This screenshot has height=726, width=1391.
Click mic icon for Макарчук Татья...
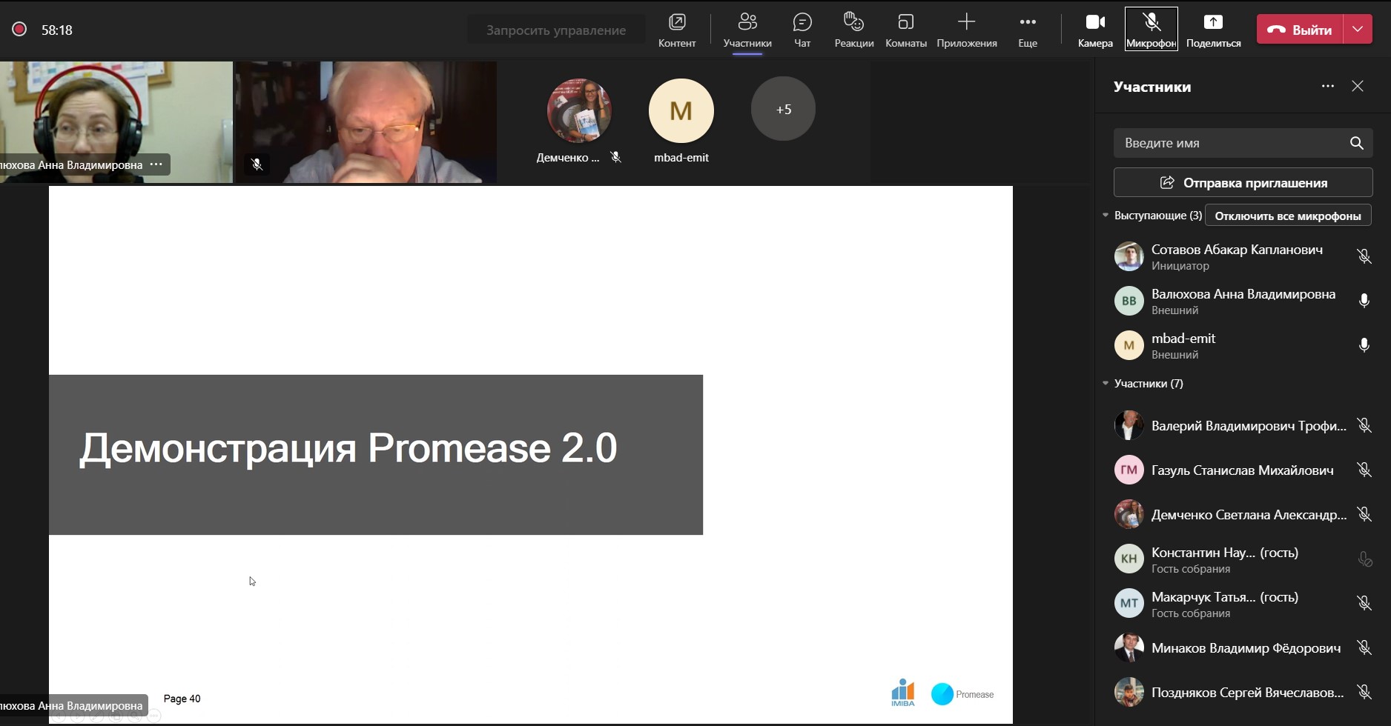point(1364,603)
